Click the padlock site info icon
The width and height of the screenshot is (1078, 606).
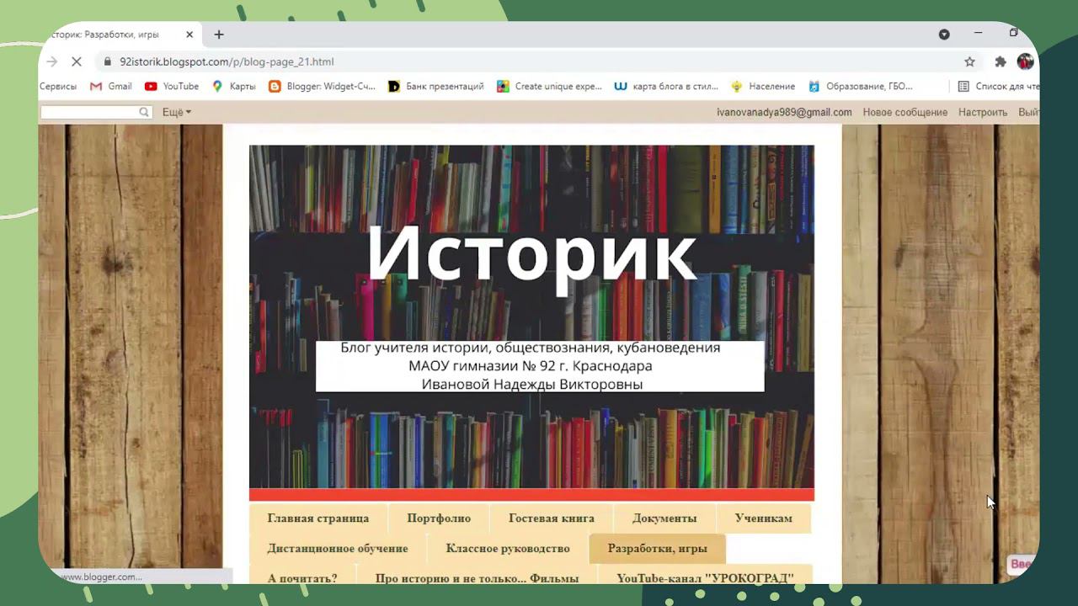(x=107, y=61)
